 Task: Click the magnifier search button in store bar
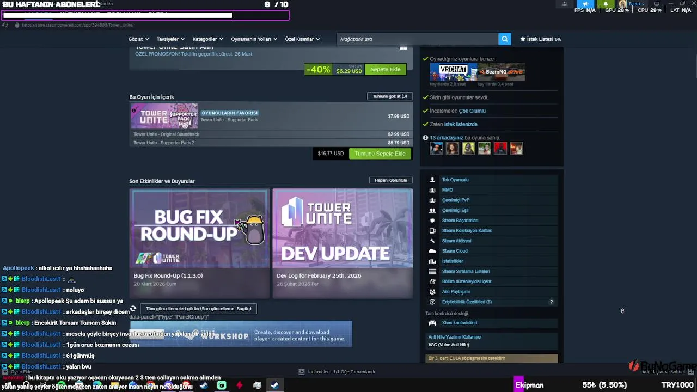[505, 39]
